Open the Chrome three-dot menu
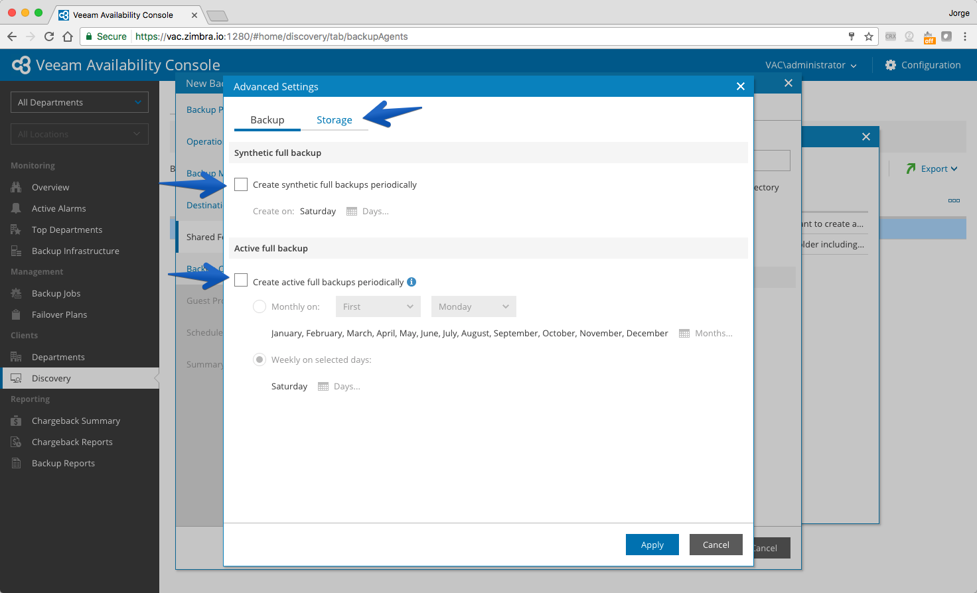 965,36
